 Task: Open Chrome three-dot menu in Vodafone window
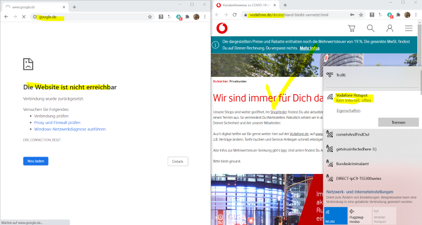[416, 15]
